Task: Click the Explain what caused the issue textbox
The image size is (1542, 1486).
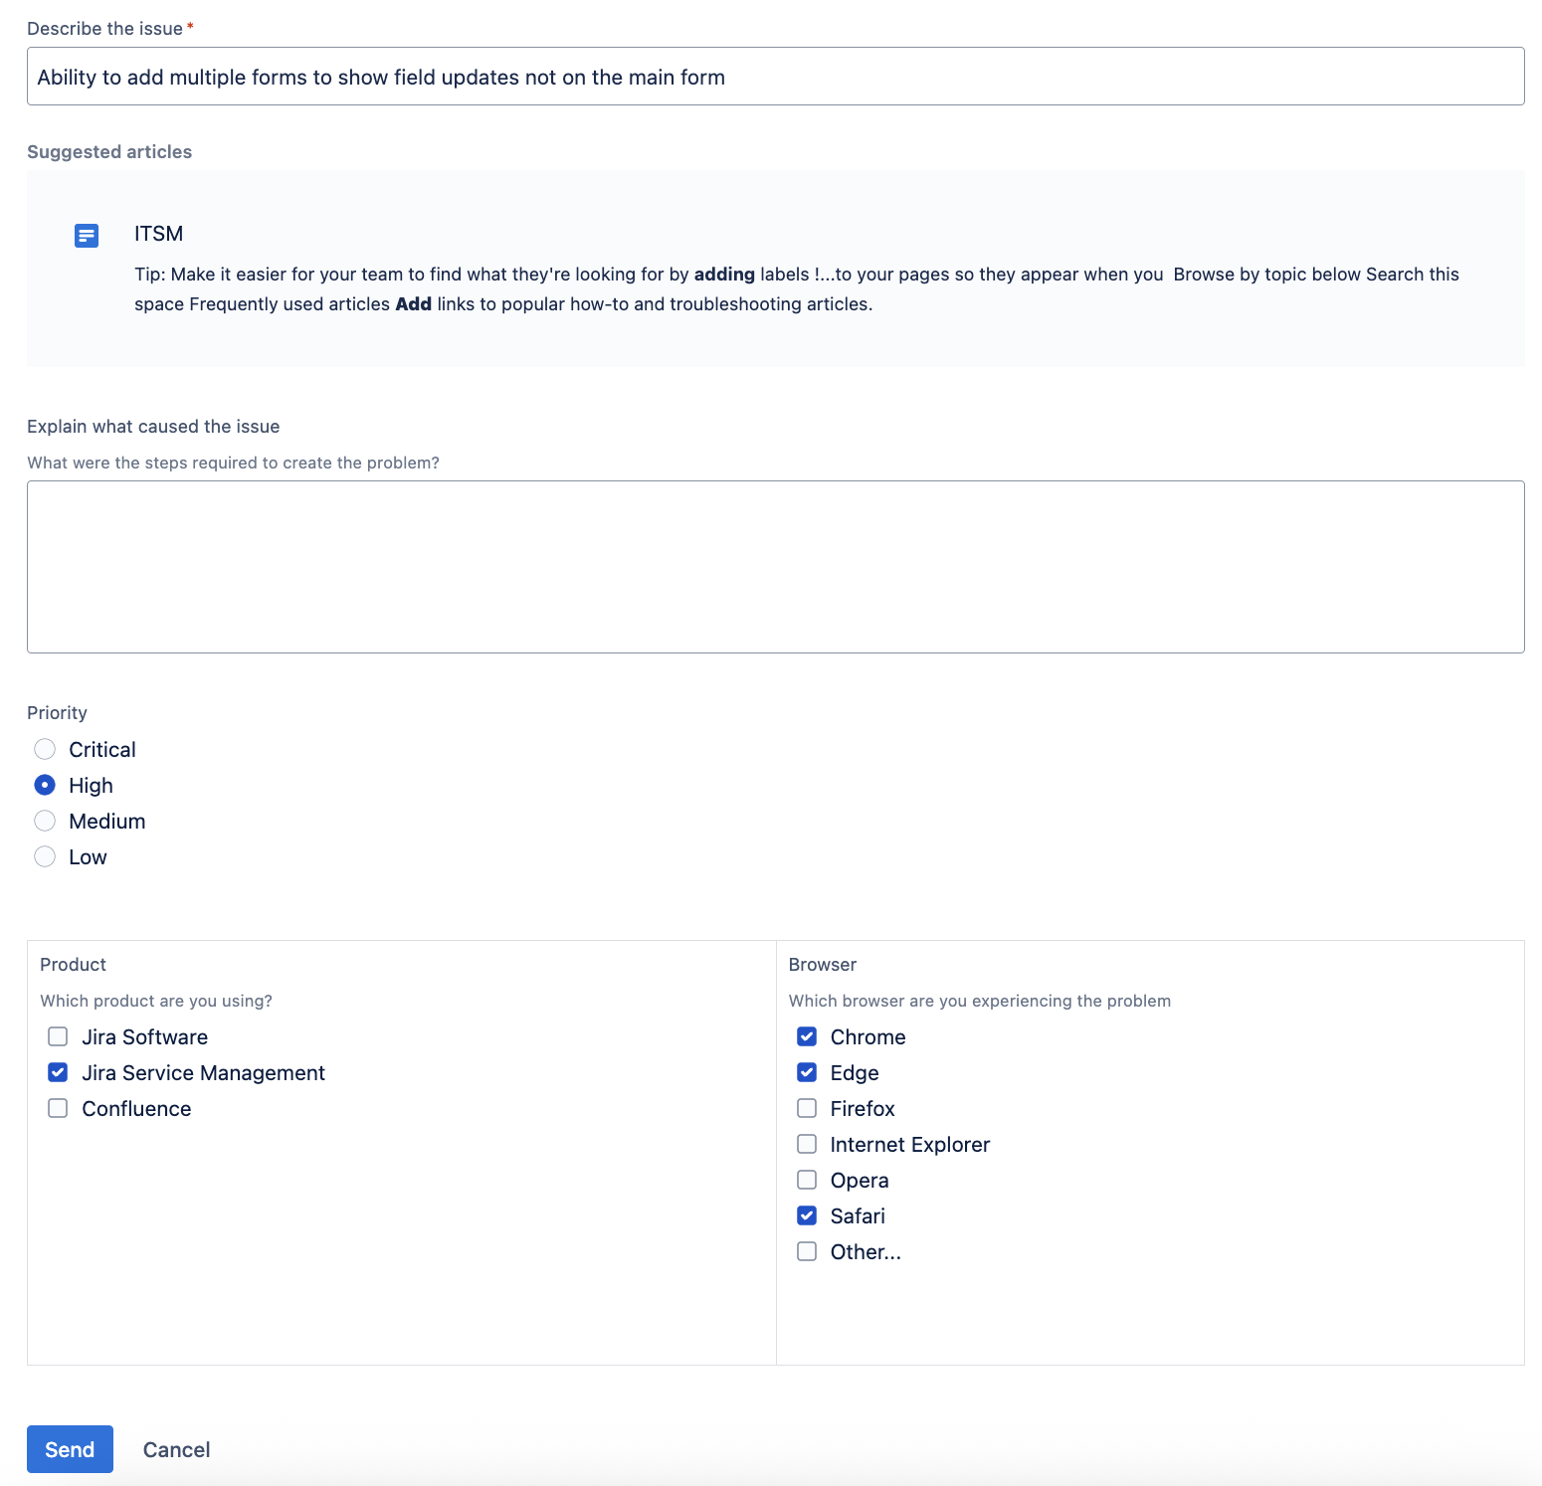Action: click(776, 567)
